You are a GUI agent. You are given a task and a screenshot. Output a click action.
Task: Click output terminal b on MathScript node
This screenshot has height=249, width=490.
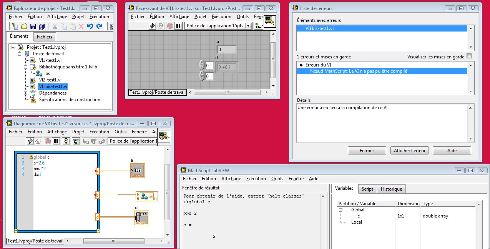click(x=98, y=196)
